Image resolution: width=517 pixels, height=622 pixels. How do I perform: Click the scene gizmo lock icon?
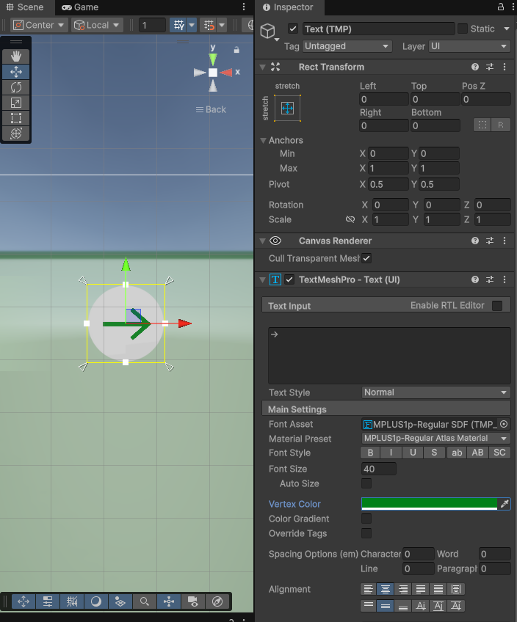click(x=236, y=50)
